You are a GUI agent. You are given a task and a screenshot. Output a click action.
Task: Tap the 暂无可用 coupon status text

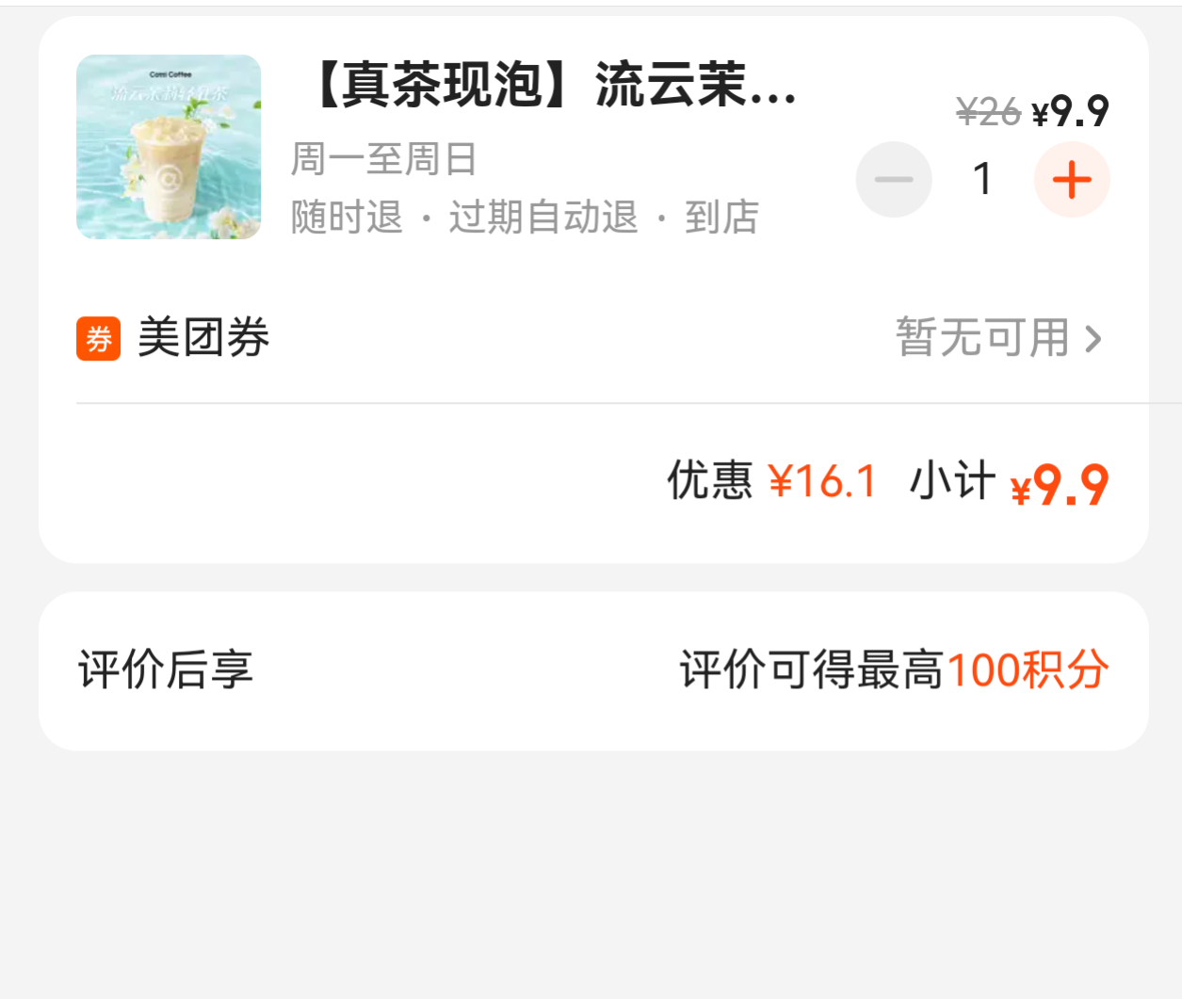[982, 338]
